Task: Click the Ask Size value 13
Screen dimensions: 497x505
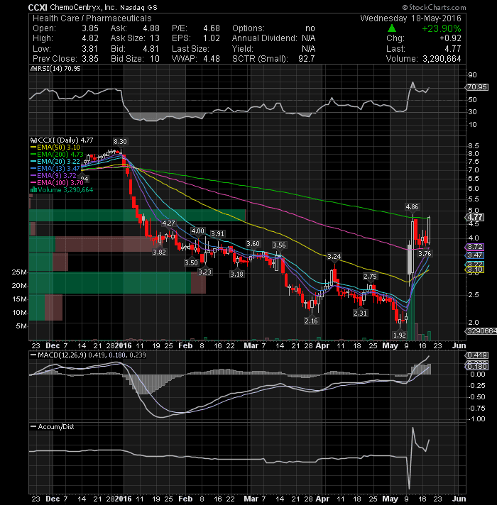Action: coord(155,38)
